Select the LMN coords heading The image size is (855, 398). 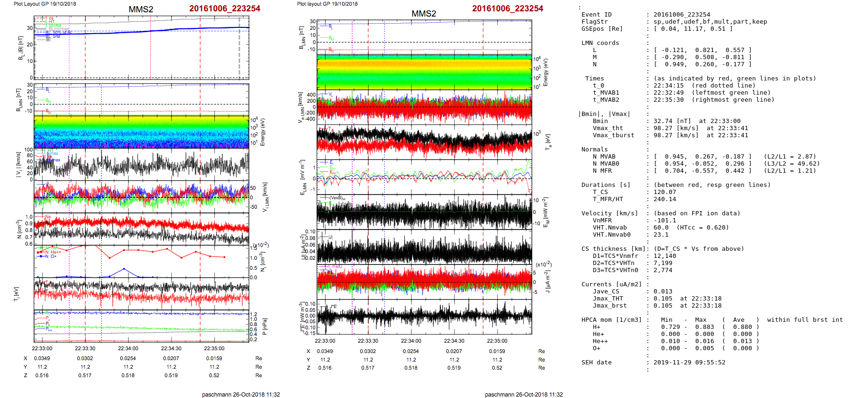[600, 43]
